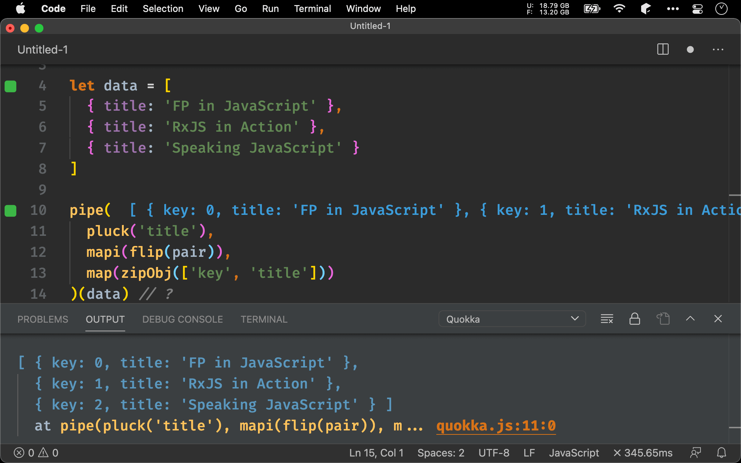This screenshot has height=463, width=741.
Task: Maximize the panel with chevron up
Action: pyautogui.click(x=690, y=319)
